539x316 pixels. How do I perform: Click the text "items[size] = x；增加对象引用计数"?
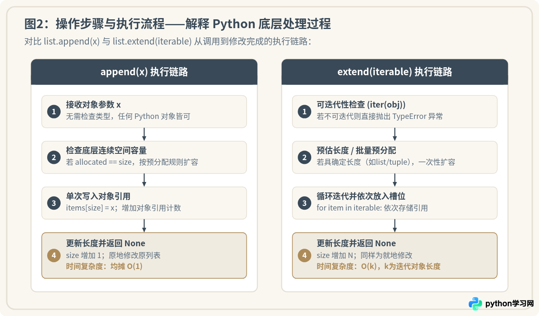point(123,208)
